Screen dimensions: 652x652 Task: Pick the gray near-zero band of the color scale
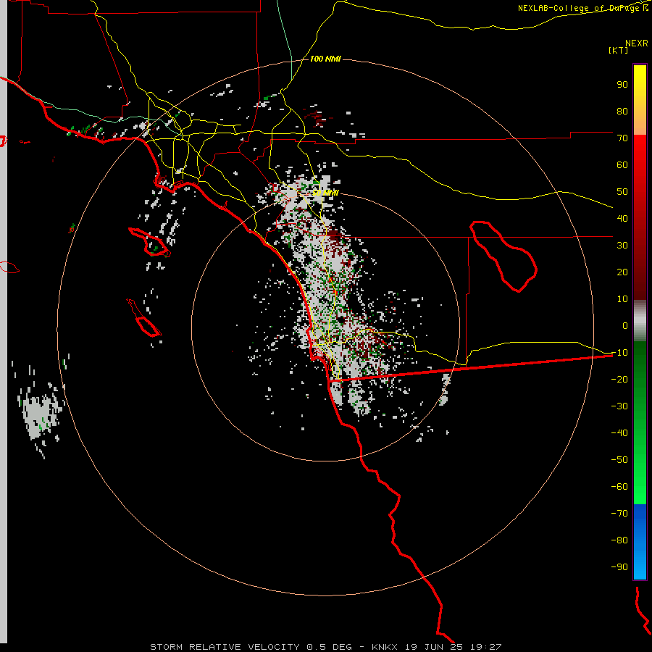tap(640, 321)
